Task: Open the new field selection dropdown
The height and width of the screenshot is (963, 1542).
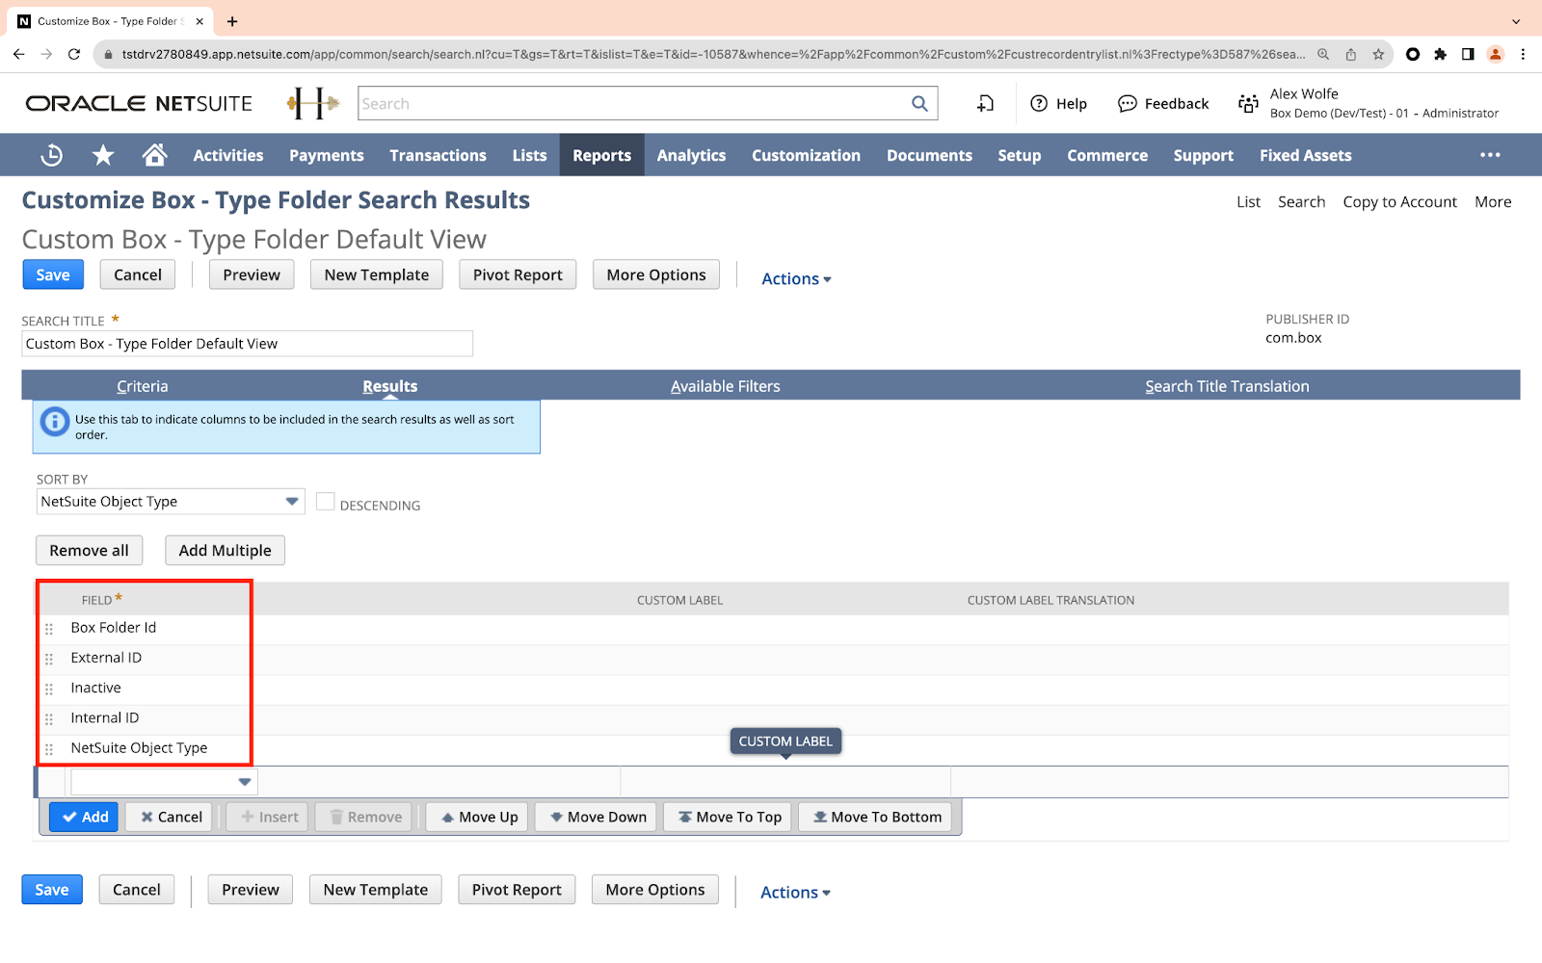Action: [244, 782]
